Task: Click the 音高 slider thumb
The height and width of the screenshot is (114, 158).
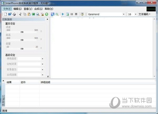Action: click(x=22, y=40)
